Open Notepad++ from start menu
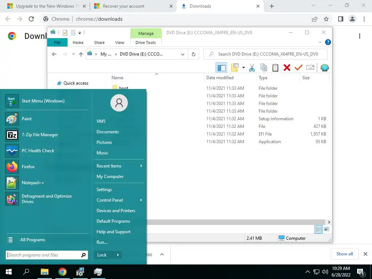Viewport: 372px width, 279px height. tap(47, 183)
